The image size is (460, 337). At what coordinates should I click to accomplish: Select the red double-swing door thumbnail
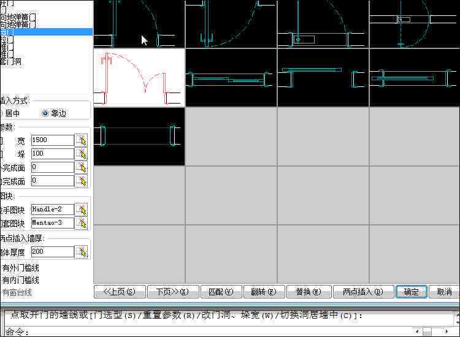(x=139, y=78)
